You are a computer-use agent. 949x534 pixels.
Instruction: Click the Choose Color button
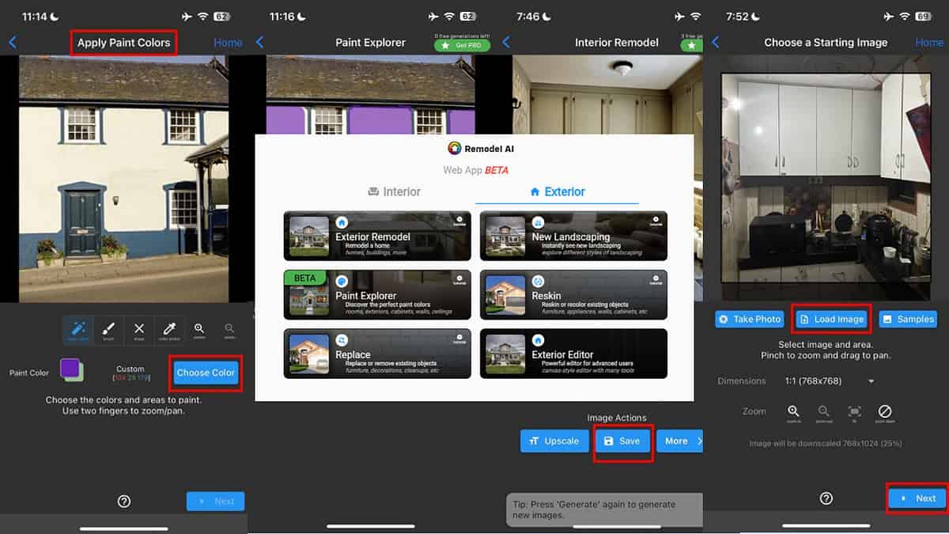pos(206,373)
